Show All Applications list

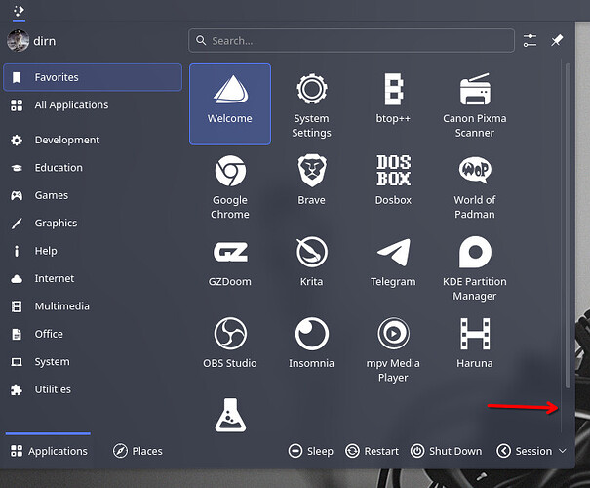pos(71,105)
